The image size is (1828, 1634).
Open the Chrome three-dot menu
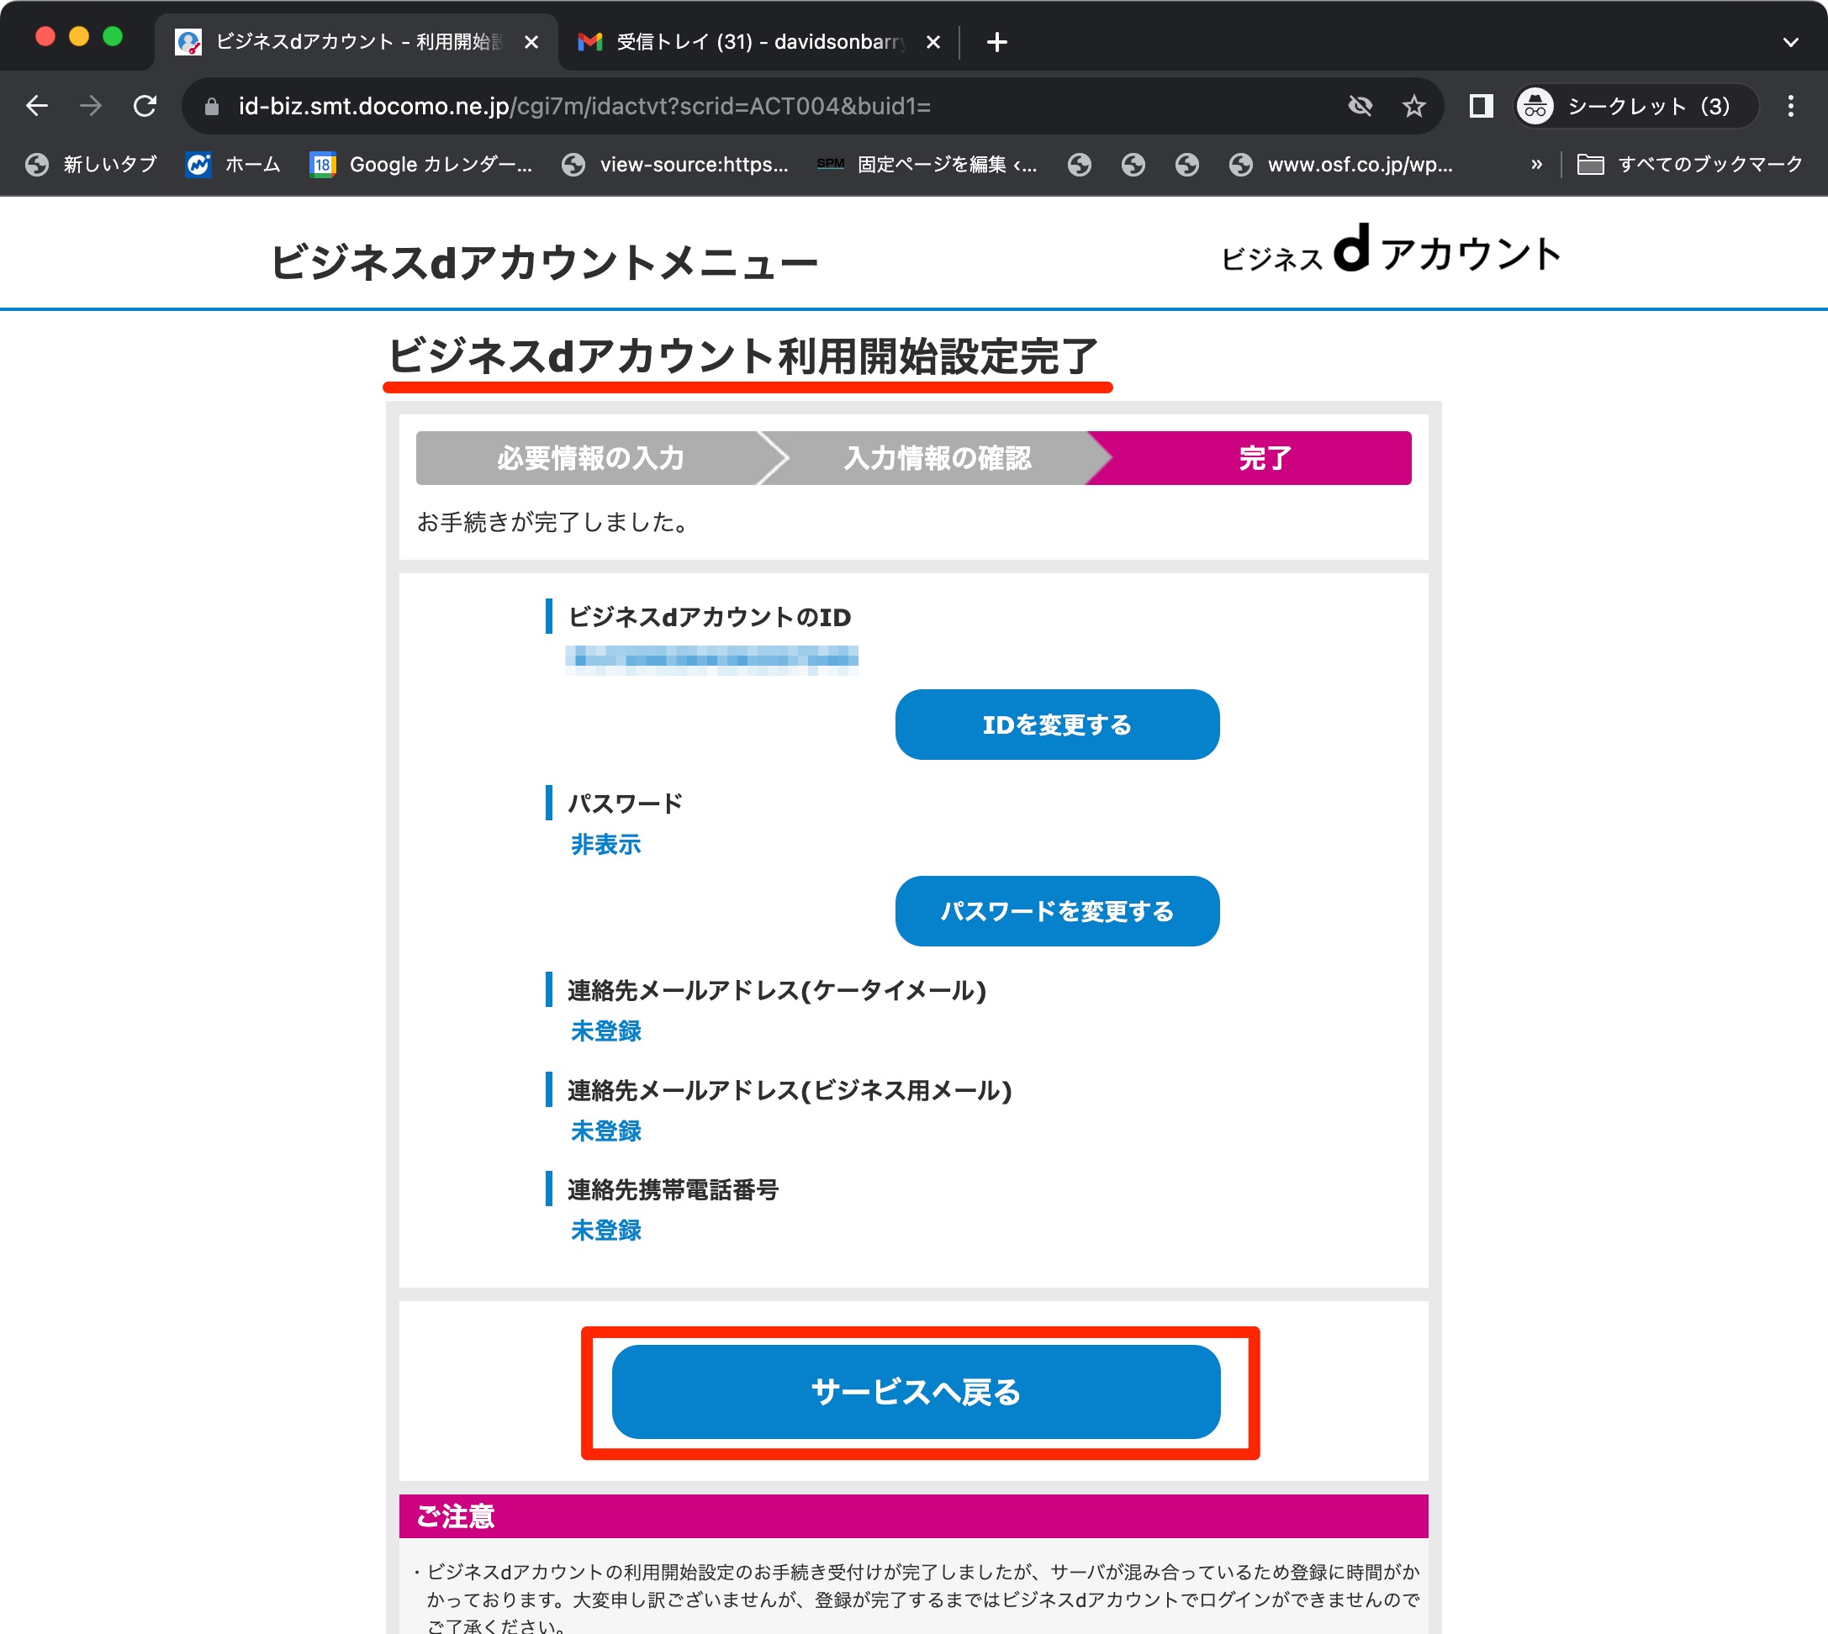pyautogui.click(x=1790, y=106)
